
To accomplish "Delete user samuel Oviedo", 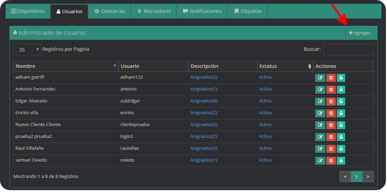I will click(x=331, y=161).
